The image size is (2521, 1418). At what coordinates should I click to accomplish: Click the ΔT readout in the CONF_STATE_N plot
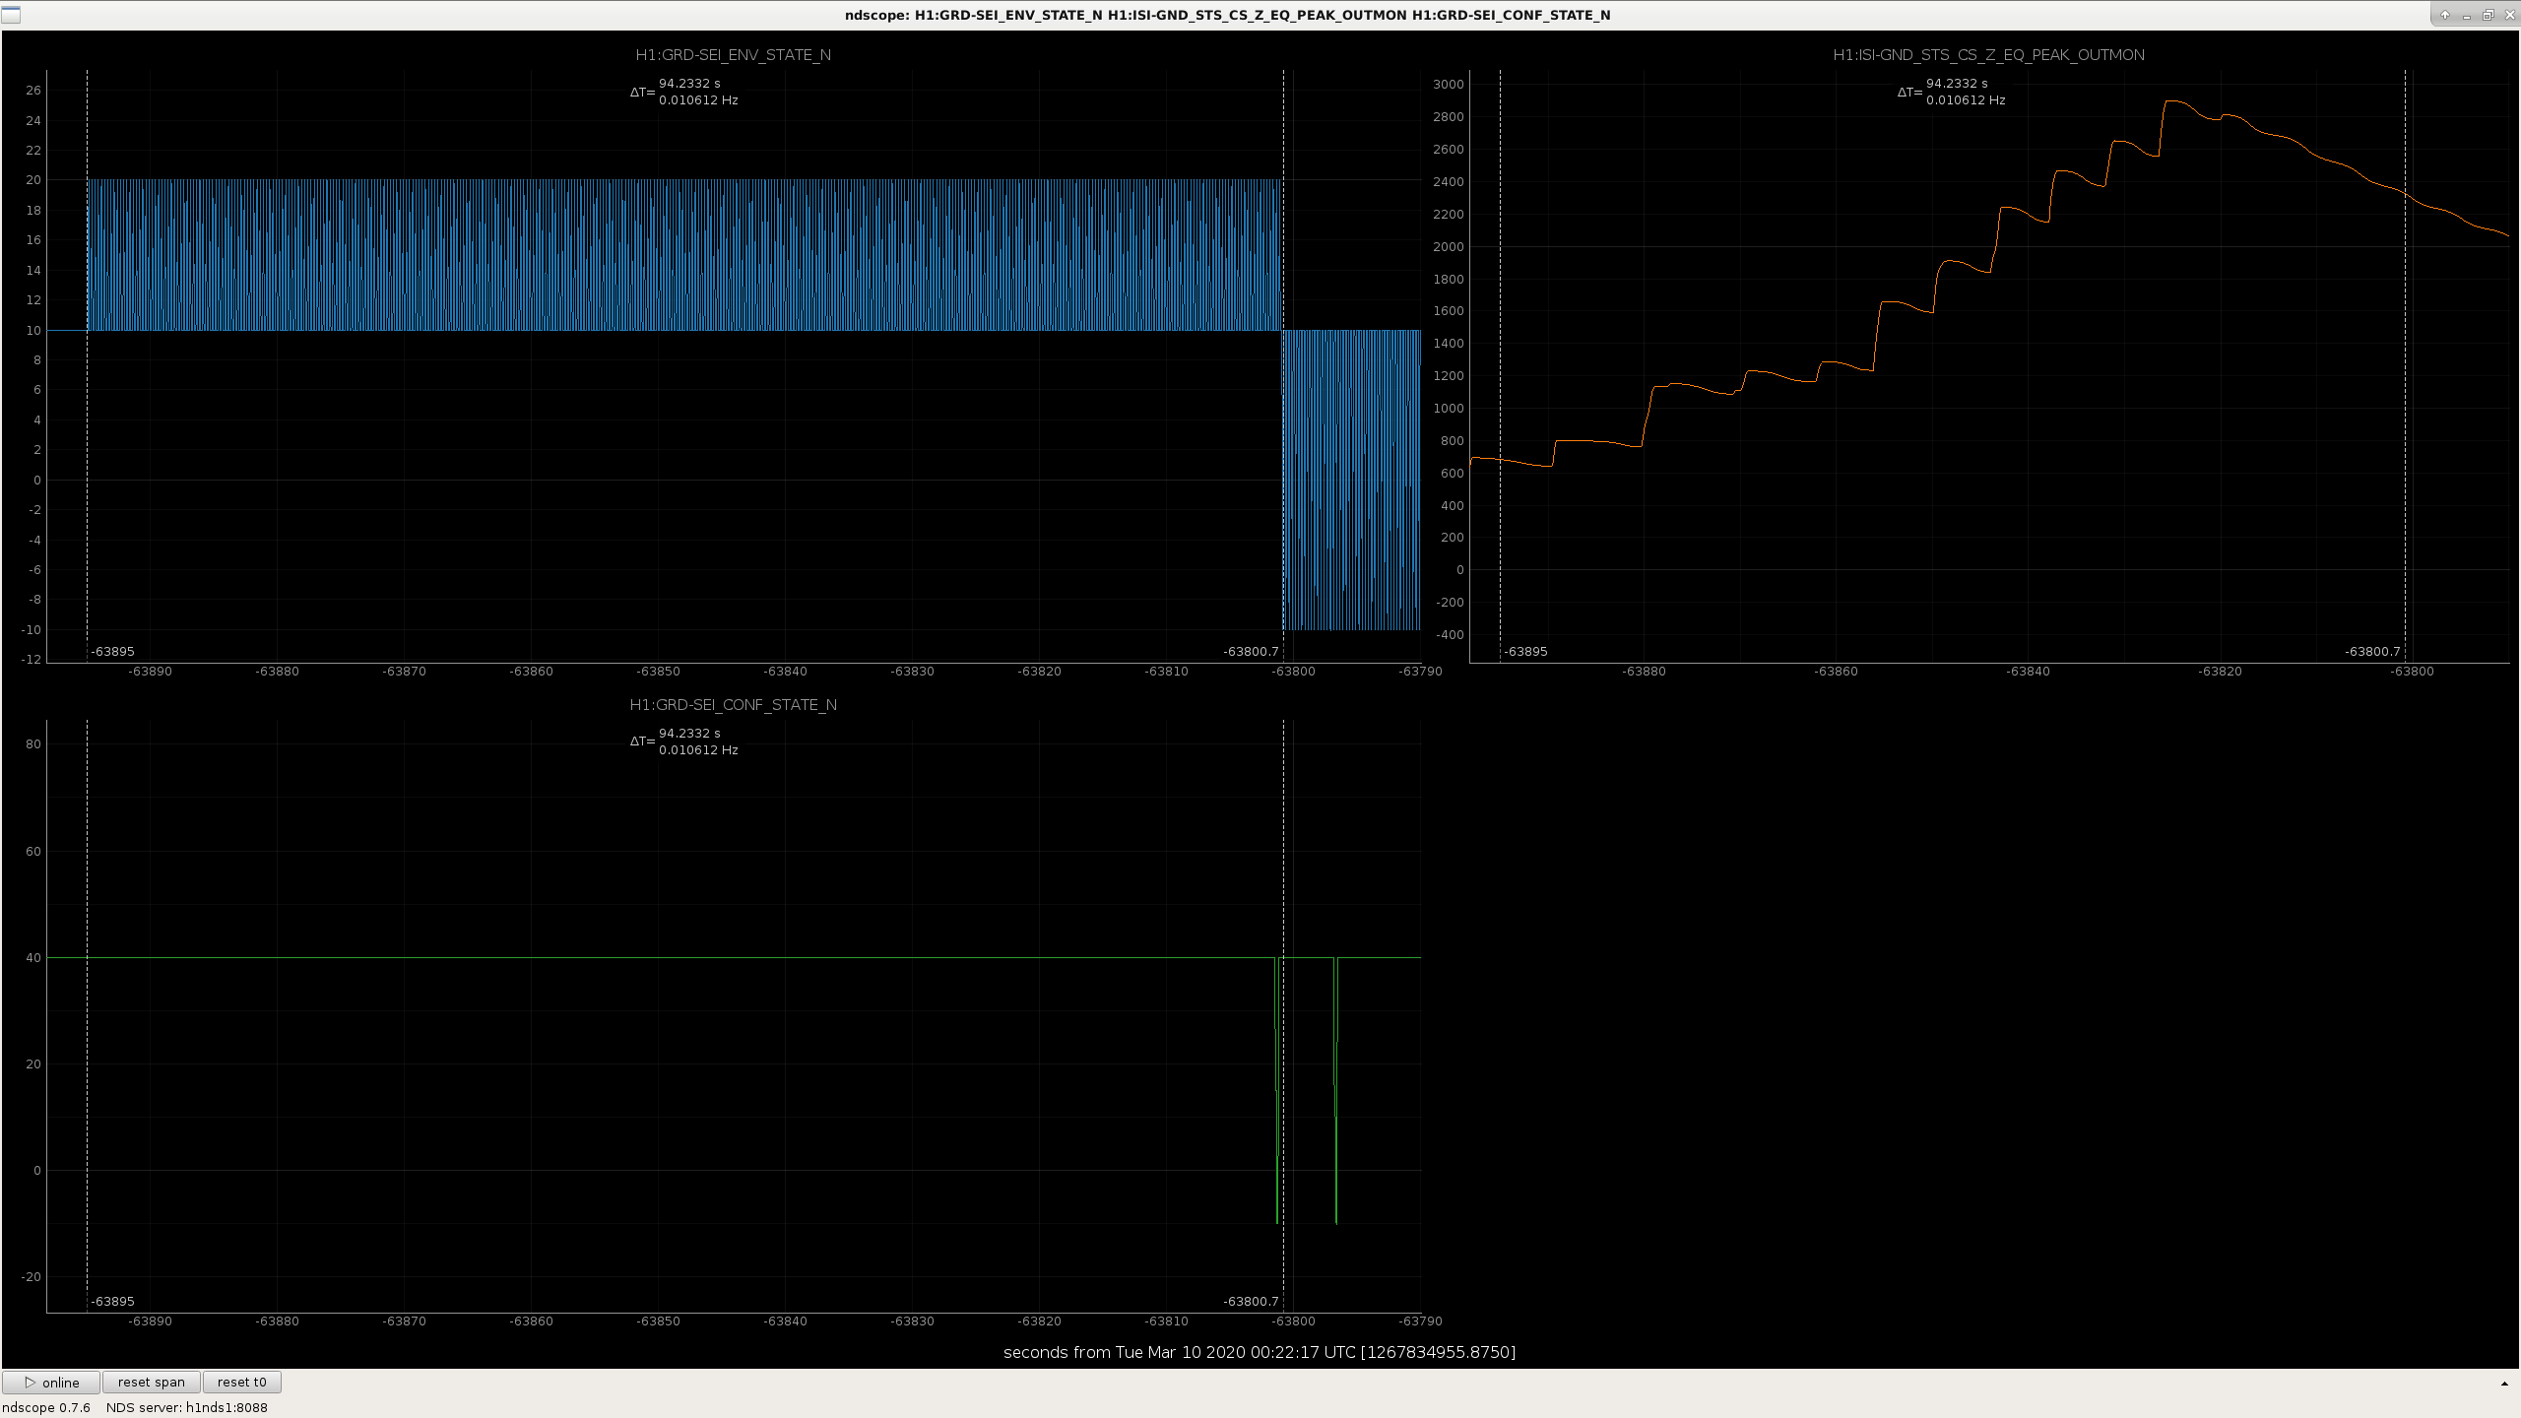click(684, 741)
